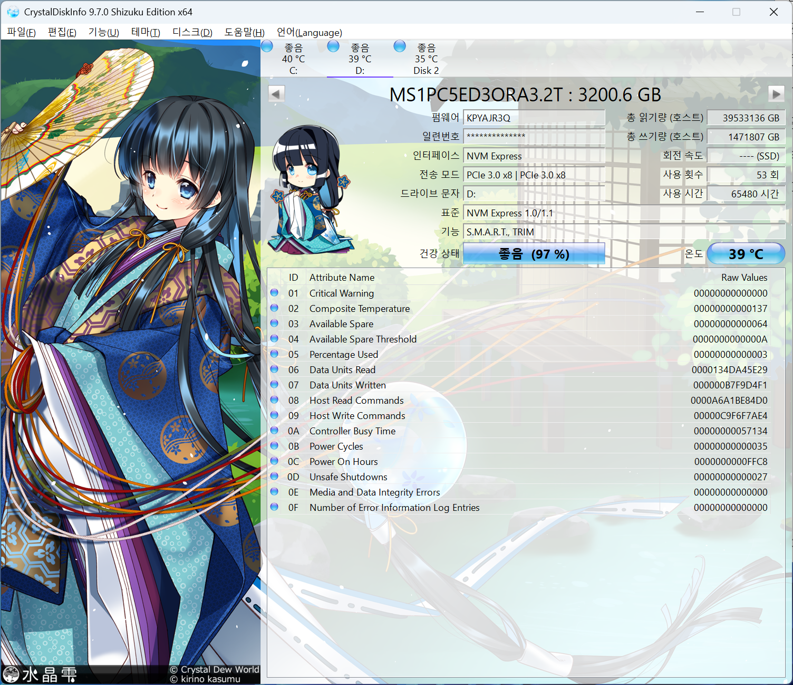Click total host writes 1471807 GB
793x685 pixels.
pyautogui.click(x=746, y=137)
